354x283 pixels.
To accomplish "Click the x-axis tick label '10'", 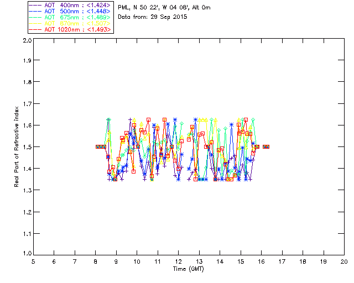I will [x=137, y=261].
